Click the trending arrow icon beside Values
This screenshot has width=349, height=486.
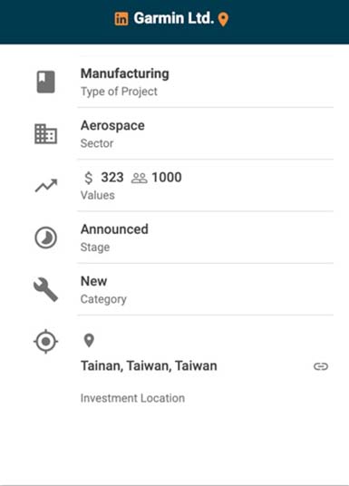[x=46, y=186]
